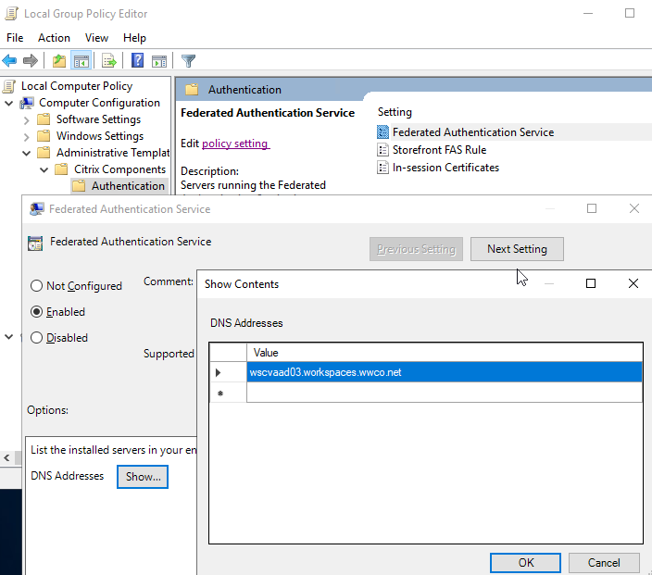Select the Enabled radio button

click(x=37, y=312)
